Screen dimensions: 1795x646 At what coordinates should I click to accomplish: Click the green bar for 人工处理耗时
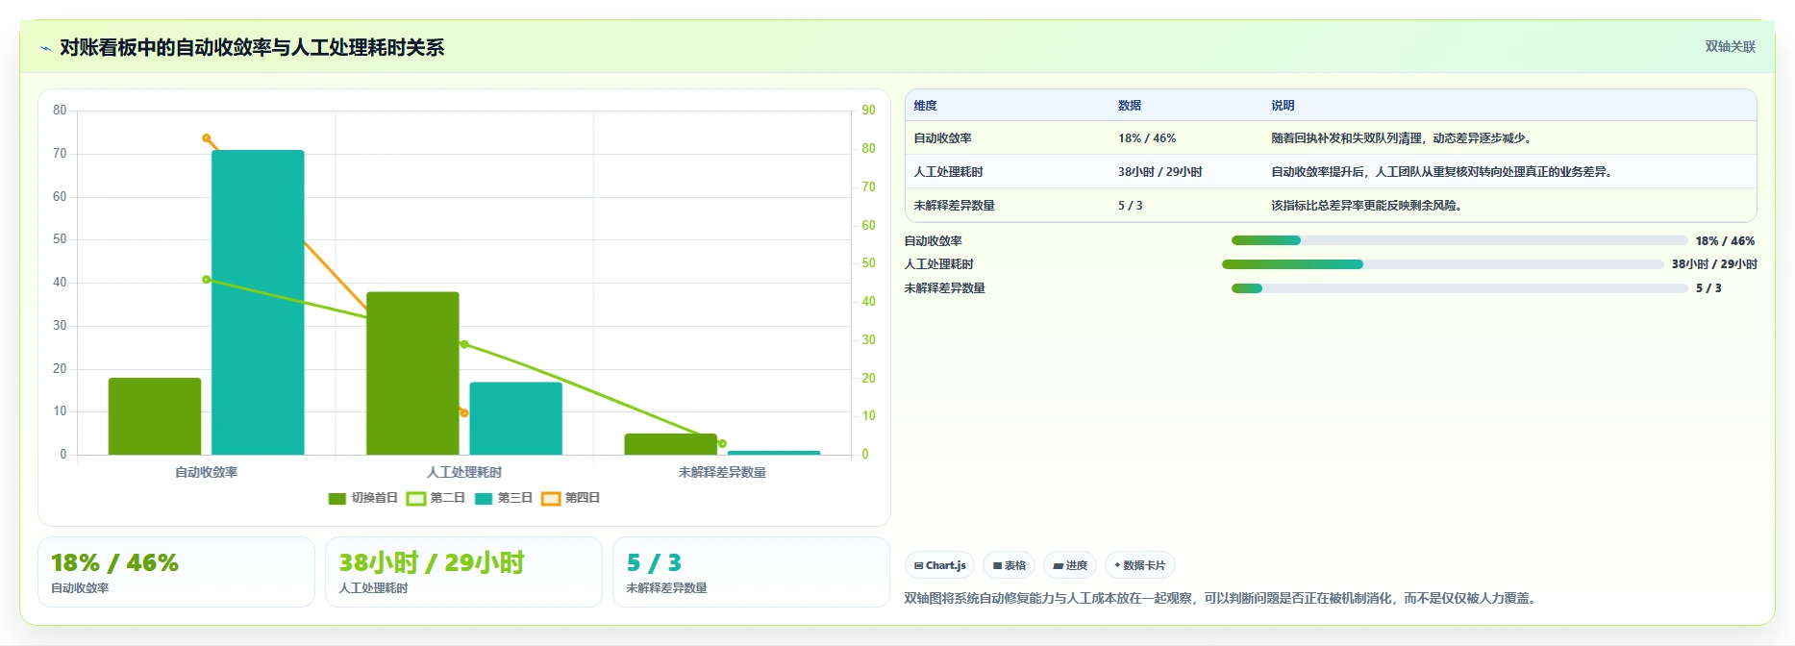click(412, 373)
